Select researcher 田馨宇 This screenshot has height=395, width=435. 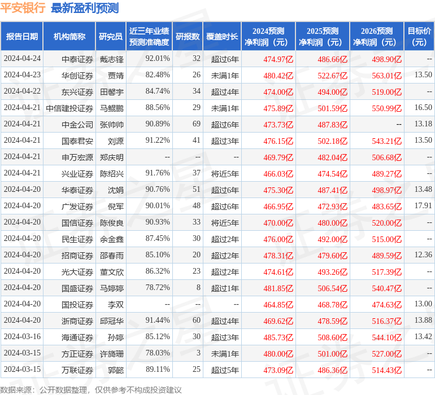click(112, 92)
